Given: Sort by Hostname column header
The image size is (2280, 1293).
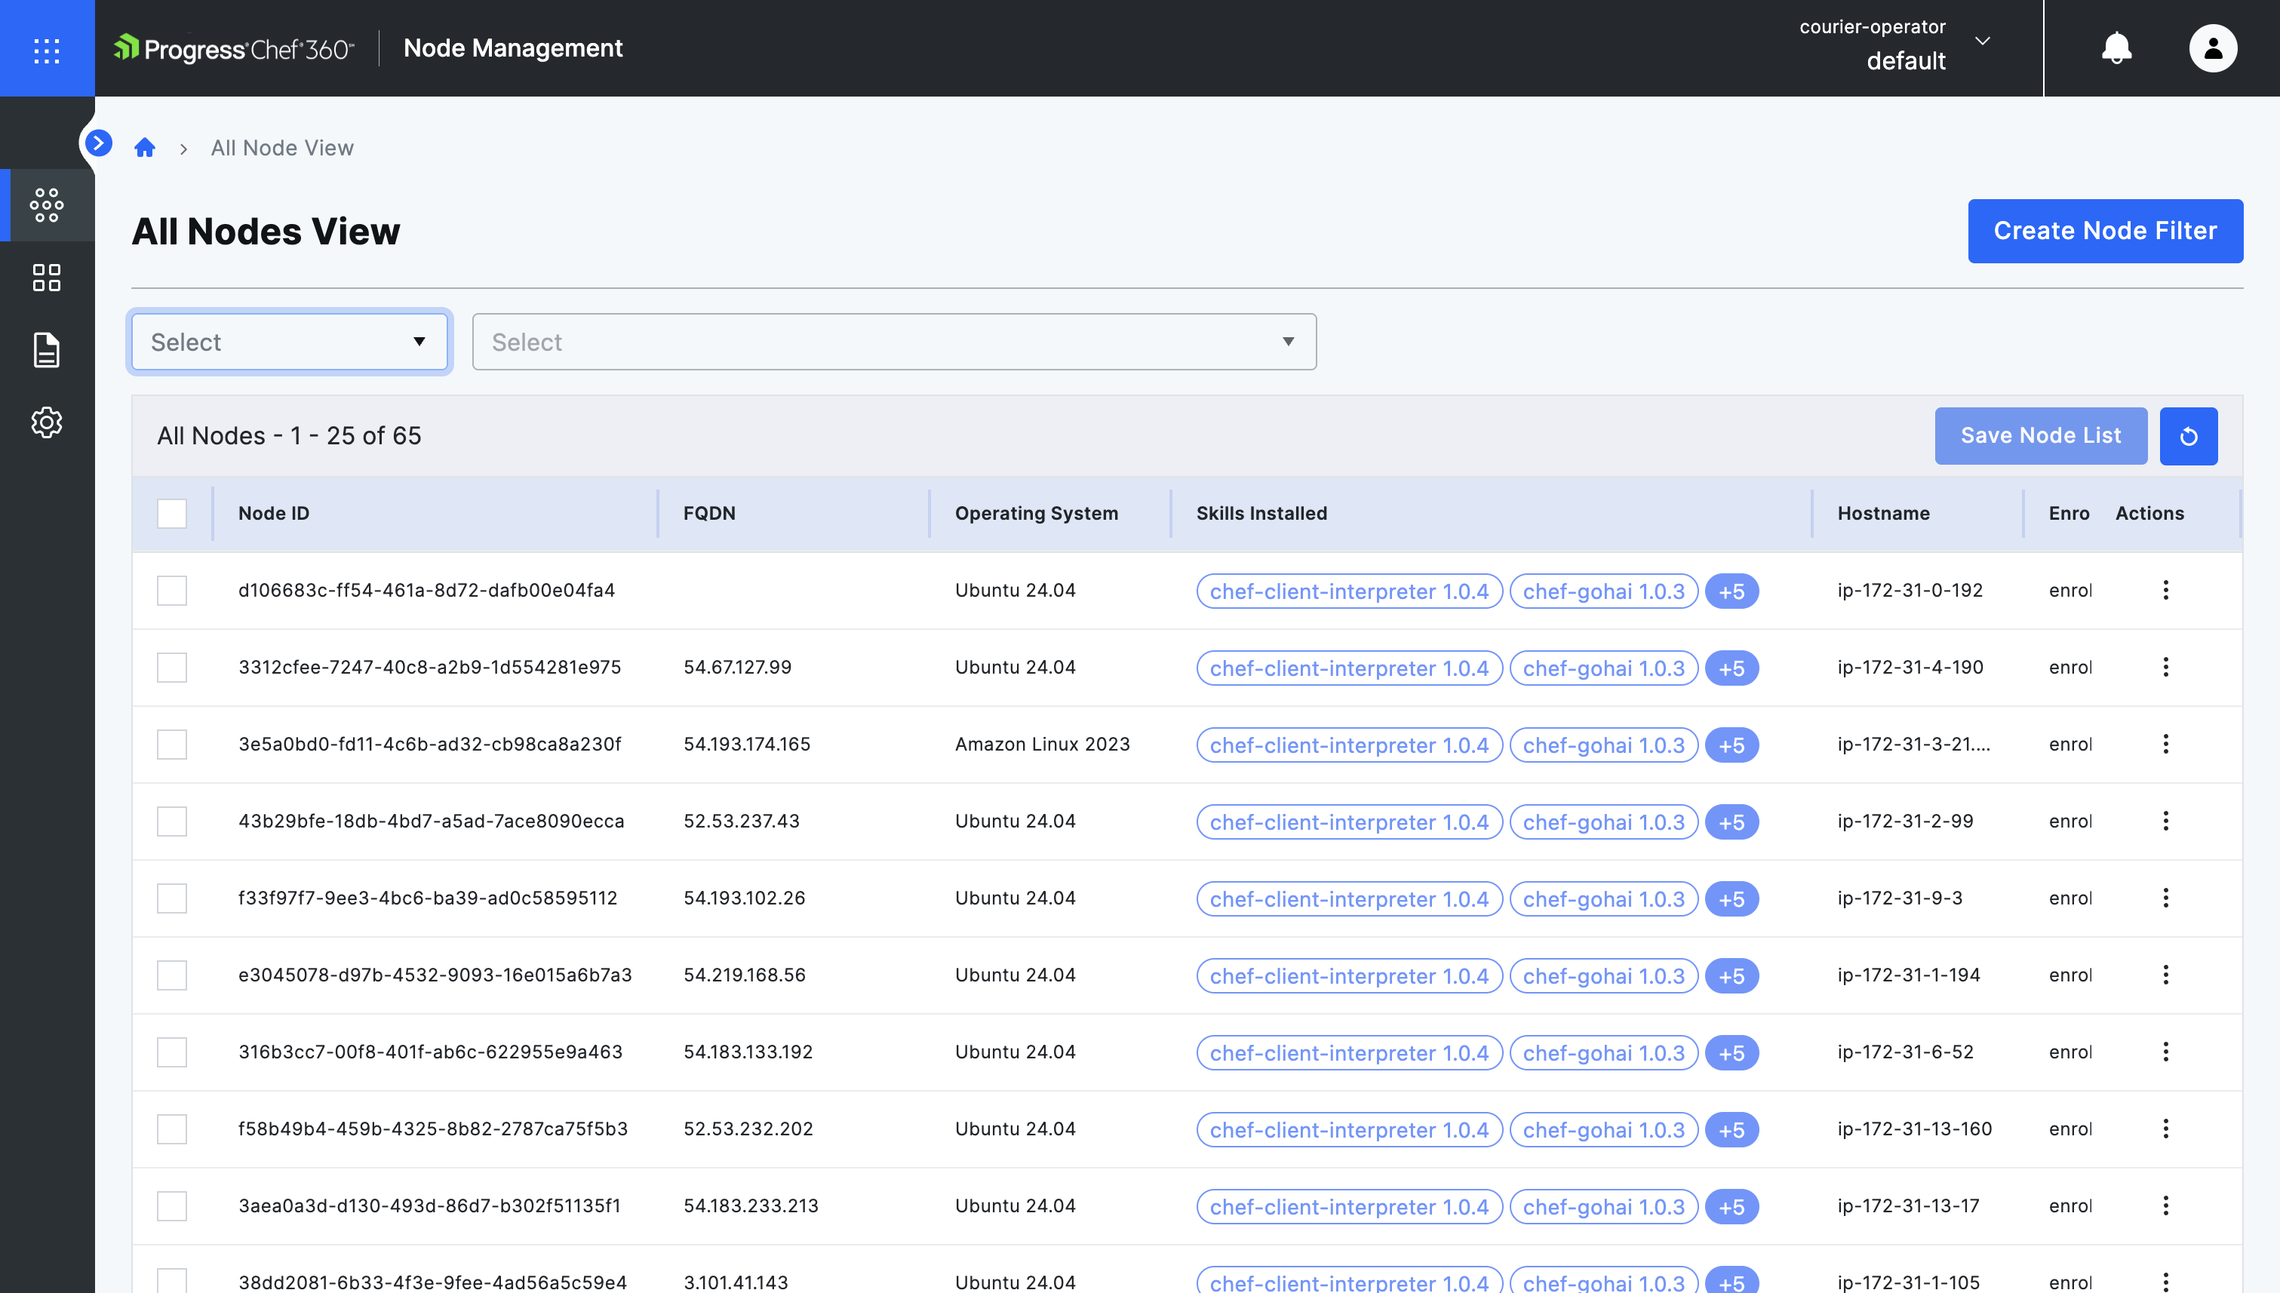Looking at the screenshot, I should tap(1883, 513).
